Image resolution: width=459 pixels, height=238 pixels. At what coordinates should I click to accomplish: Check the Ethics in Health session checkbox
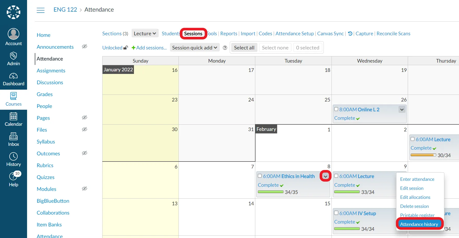point(260,176)
